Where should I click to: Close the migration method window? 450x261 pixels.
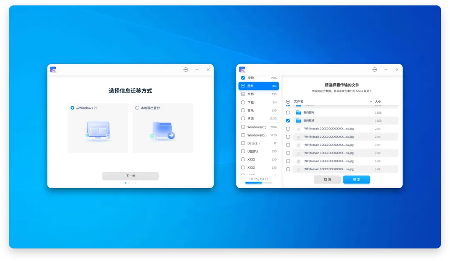coord(208,70)
